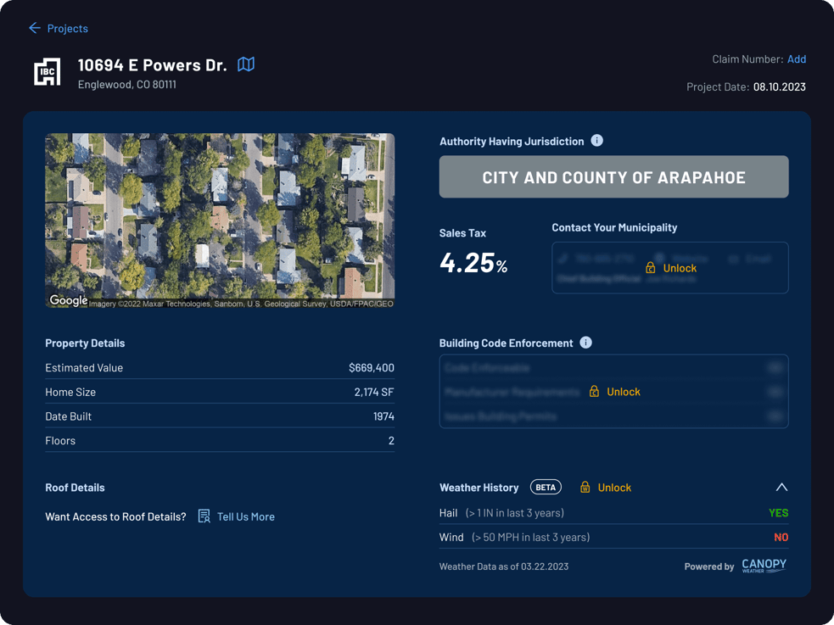Open the Tell Us More link

(246, 516)
